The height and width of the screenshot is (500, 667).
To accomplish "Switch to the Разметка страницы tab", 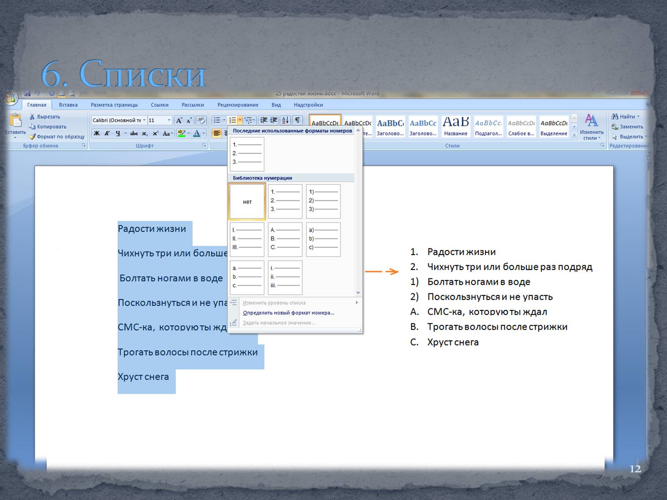I will tap(114, 105).
